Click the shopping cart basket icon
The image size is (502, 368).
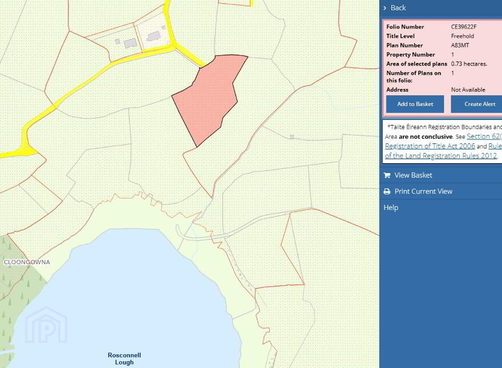coord(387,175)
